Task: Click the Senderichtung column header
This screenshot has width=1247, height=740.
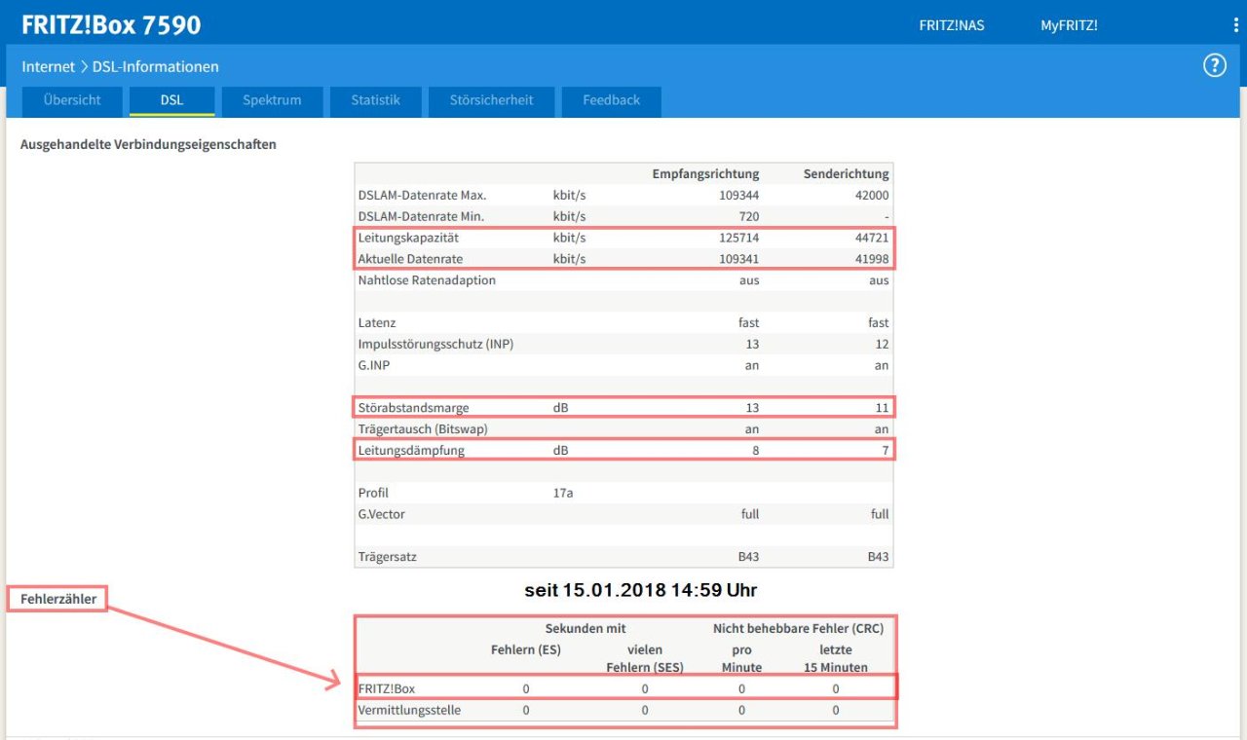Action: coord(846,173)
